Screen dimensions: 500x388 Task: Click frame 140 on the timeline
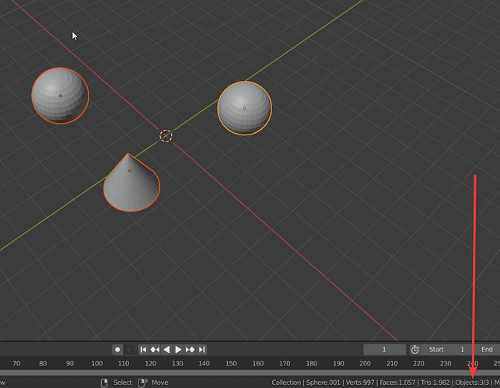204,363
